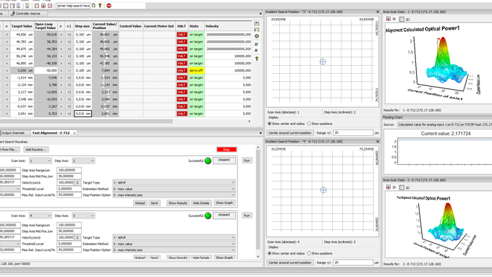The width and height of the screenshot is (492, 277).
Task: Click the red checkmark-box toolbar icon
Action: pos(50,6)
